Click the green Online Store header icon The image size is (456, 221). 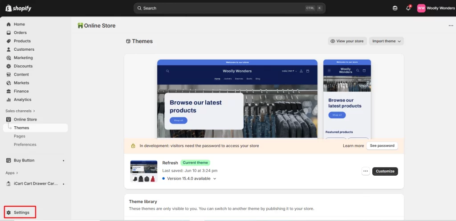(x=80, y=25)
